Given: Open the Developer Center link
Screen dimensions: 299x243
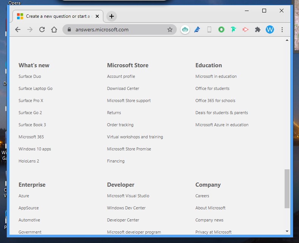Looking at the screenshot, I should coord(123,220).
